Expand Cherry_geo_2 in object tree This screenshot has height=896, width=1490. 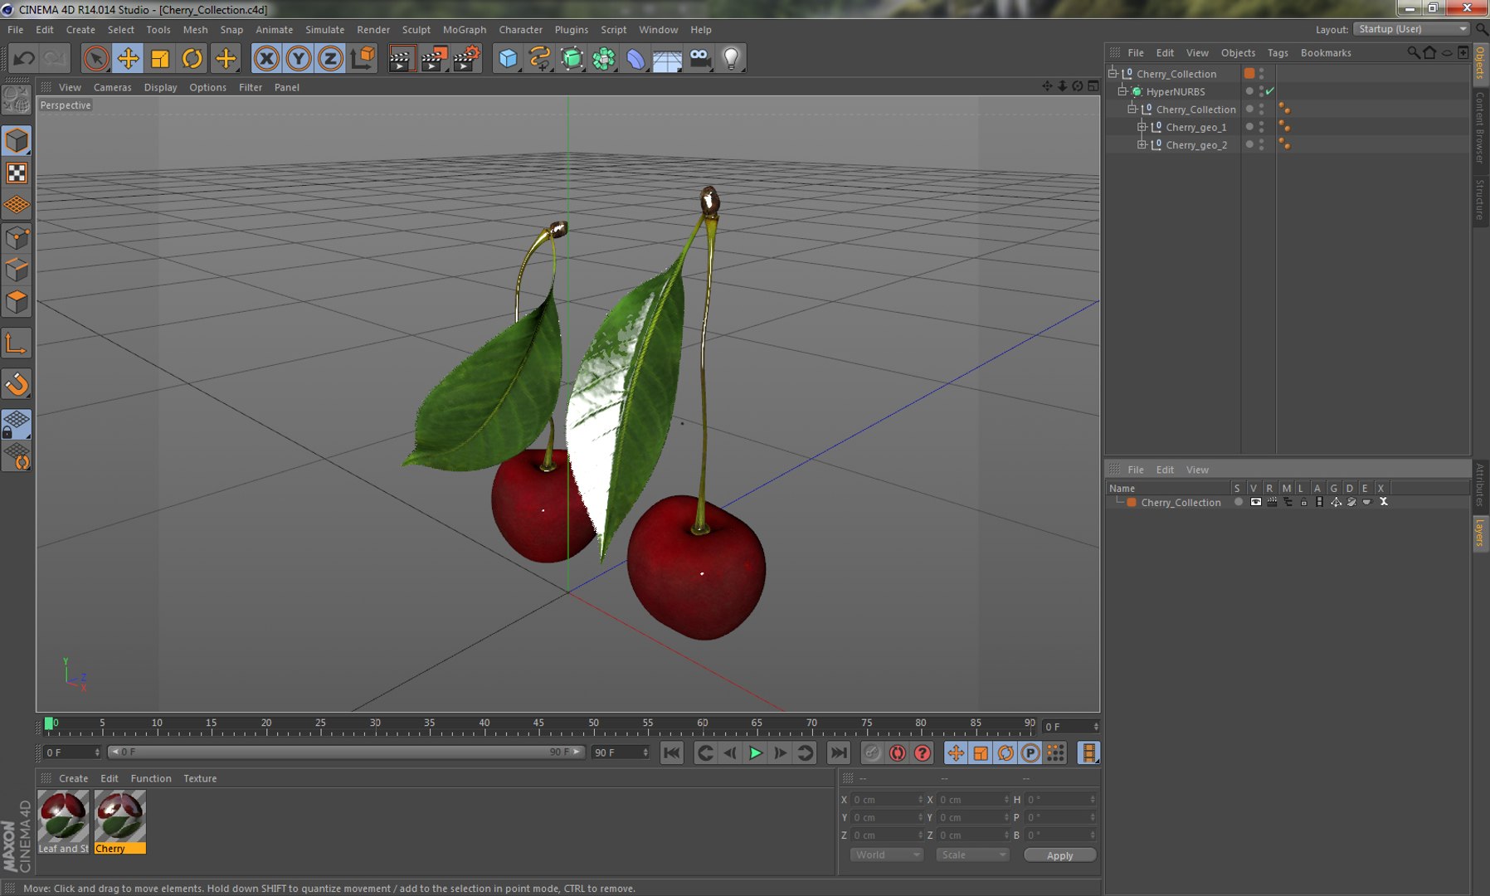(x=1142, y=144)
